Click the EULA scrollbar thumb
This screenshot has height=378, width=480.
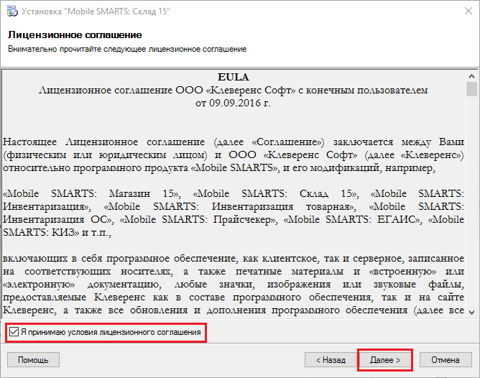tap(471, 89)
